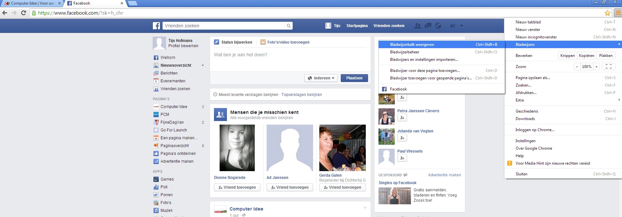Click Dionne Nogarede profile photo
The width and height of the screenshot is (622, 217).
pos(237,148)
